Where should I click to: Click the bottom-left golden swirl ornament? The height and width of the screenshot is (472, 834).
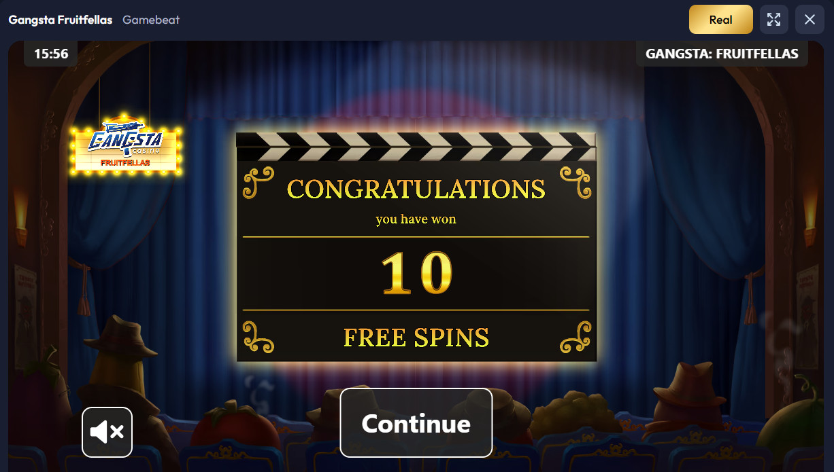point(258,336)
